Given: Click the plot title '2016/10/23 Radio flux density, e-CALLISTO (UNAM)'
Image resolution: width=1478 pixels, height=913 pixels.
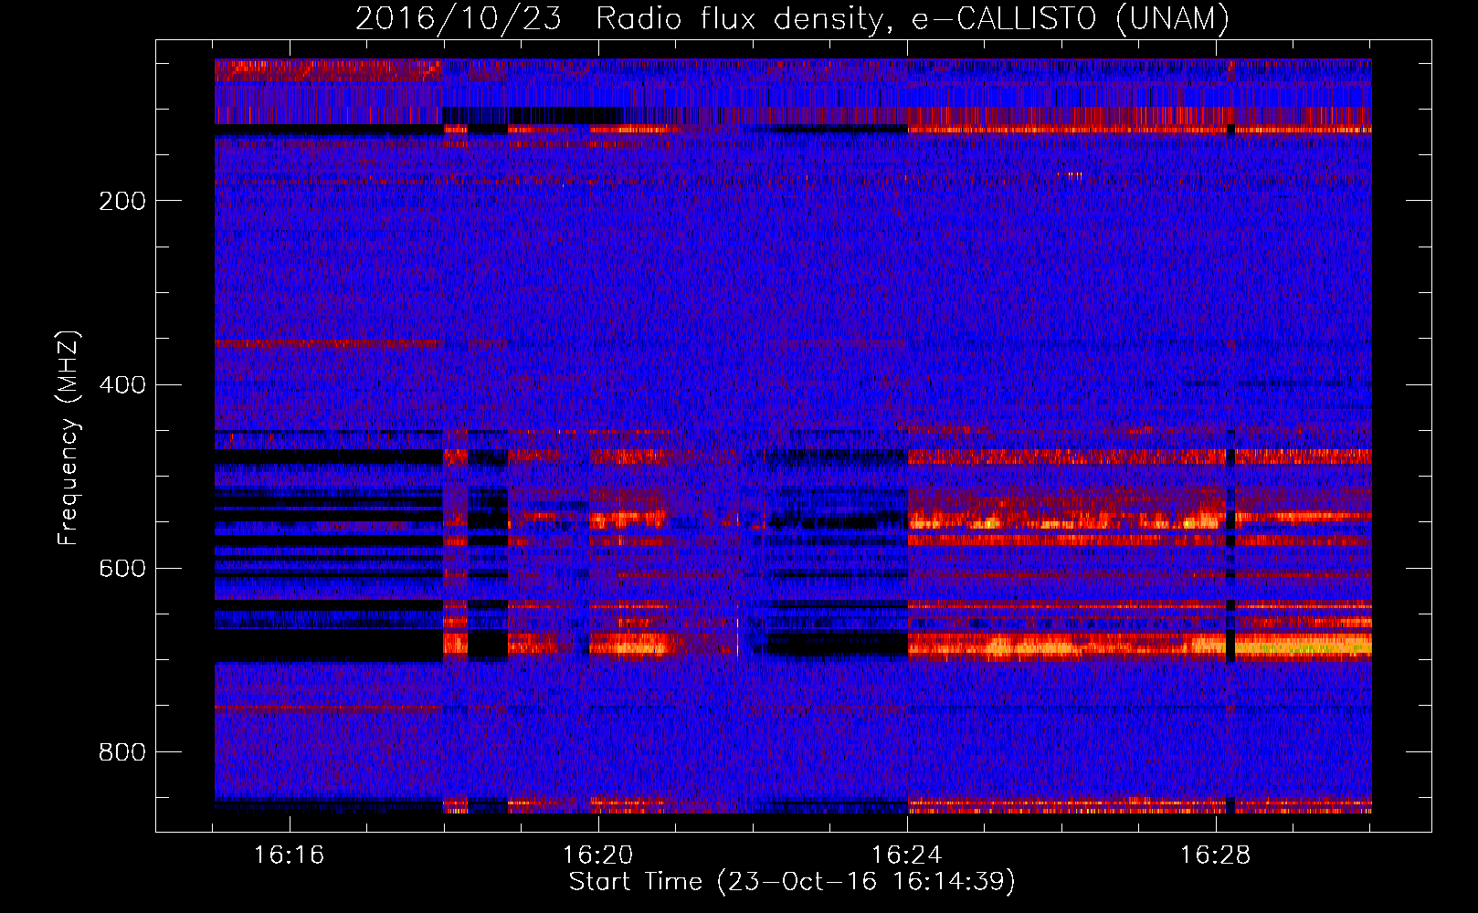Looking at the screenshot, I should coord(792,18).
